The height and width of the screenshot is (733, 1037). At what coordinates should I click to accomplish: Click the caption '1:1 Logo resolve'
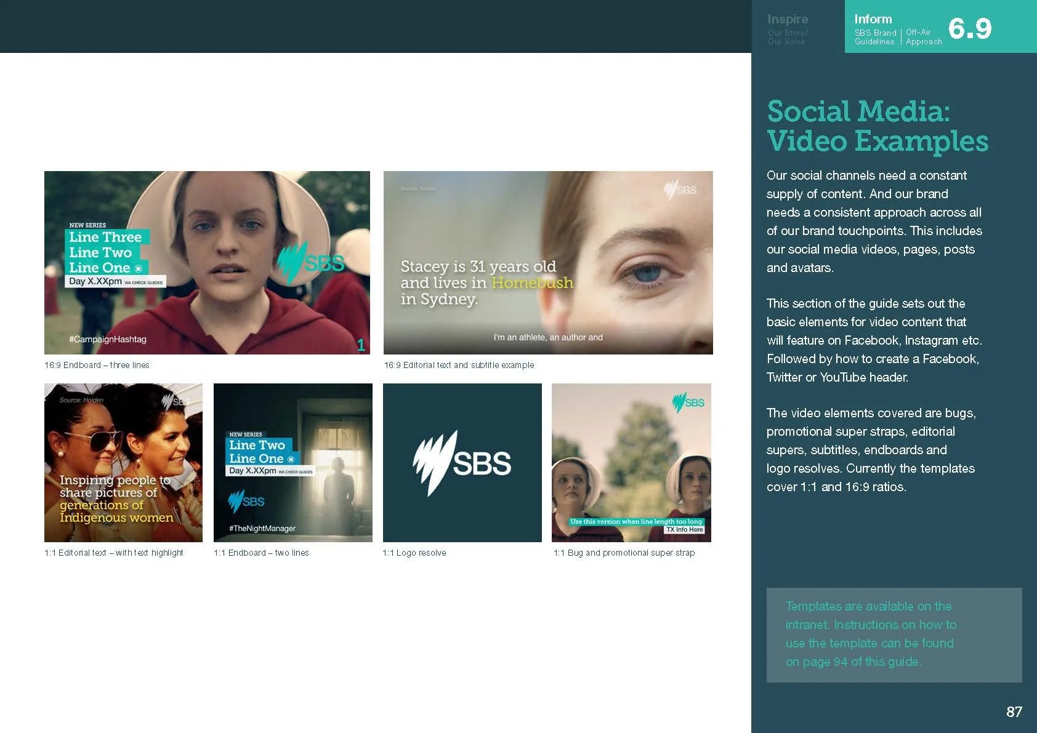(414, 553)
